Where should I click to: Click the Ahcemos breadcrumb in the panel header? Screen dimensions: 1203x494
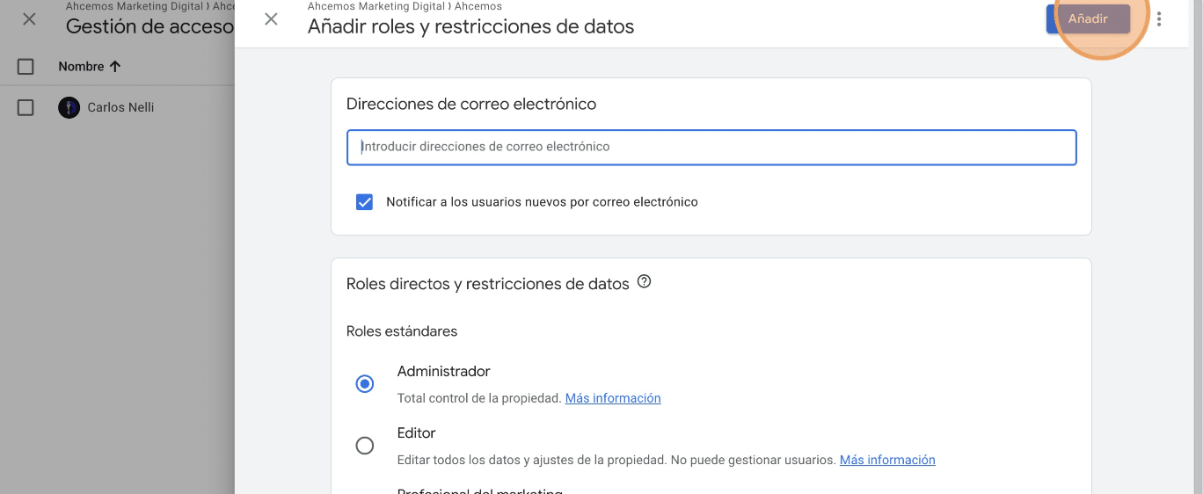point(478,6)
